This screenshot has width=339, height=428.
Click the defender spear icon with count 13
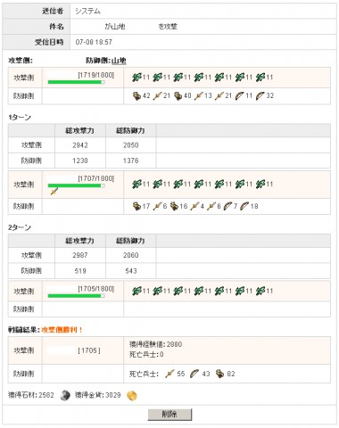pos(198,95)
